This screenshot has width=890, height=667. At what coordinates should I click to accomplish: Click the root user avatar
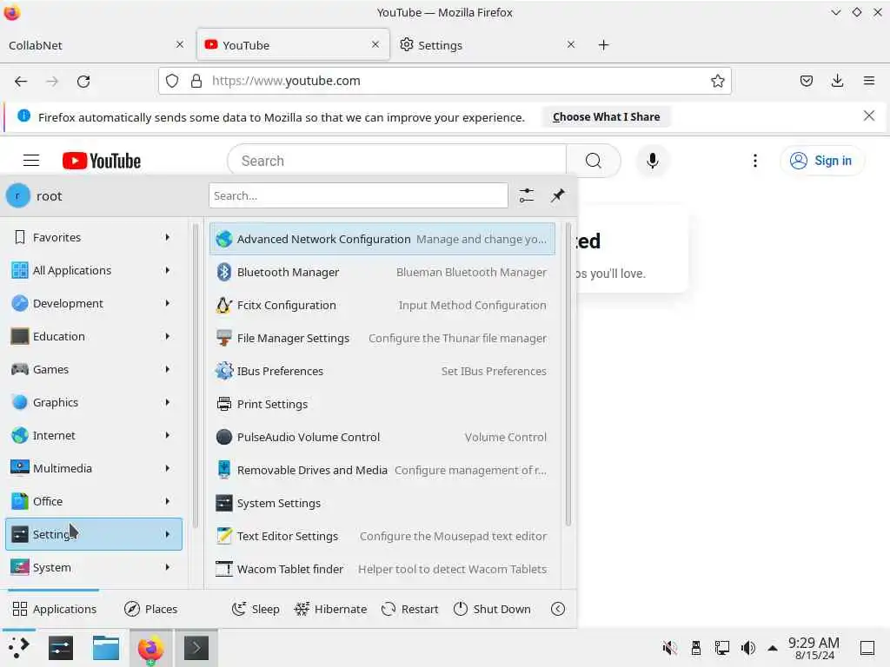coord(18,195)
